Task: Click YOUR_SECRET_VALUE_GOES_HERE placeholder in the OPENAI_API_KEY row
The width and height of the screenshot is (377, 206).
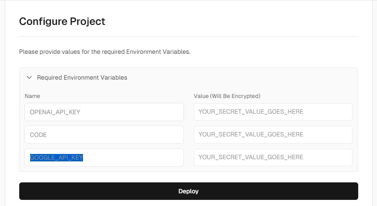Action: pyautogui.click(x=251, y=112)
